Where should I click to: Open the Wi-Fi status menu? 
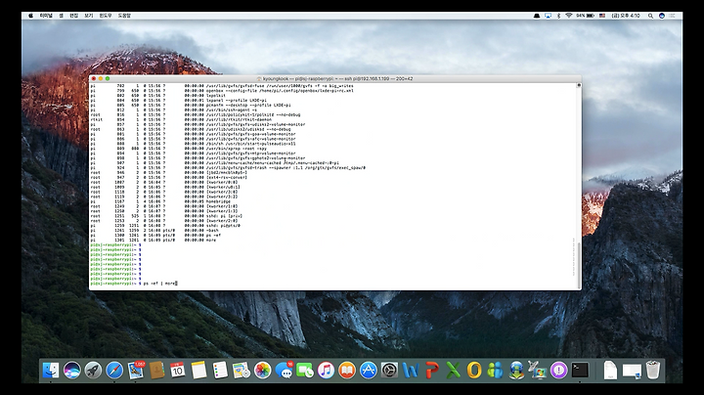point(569,16)
